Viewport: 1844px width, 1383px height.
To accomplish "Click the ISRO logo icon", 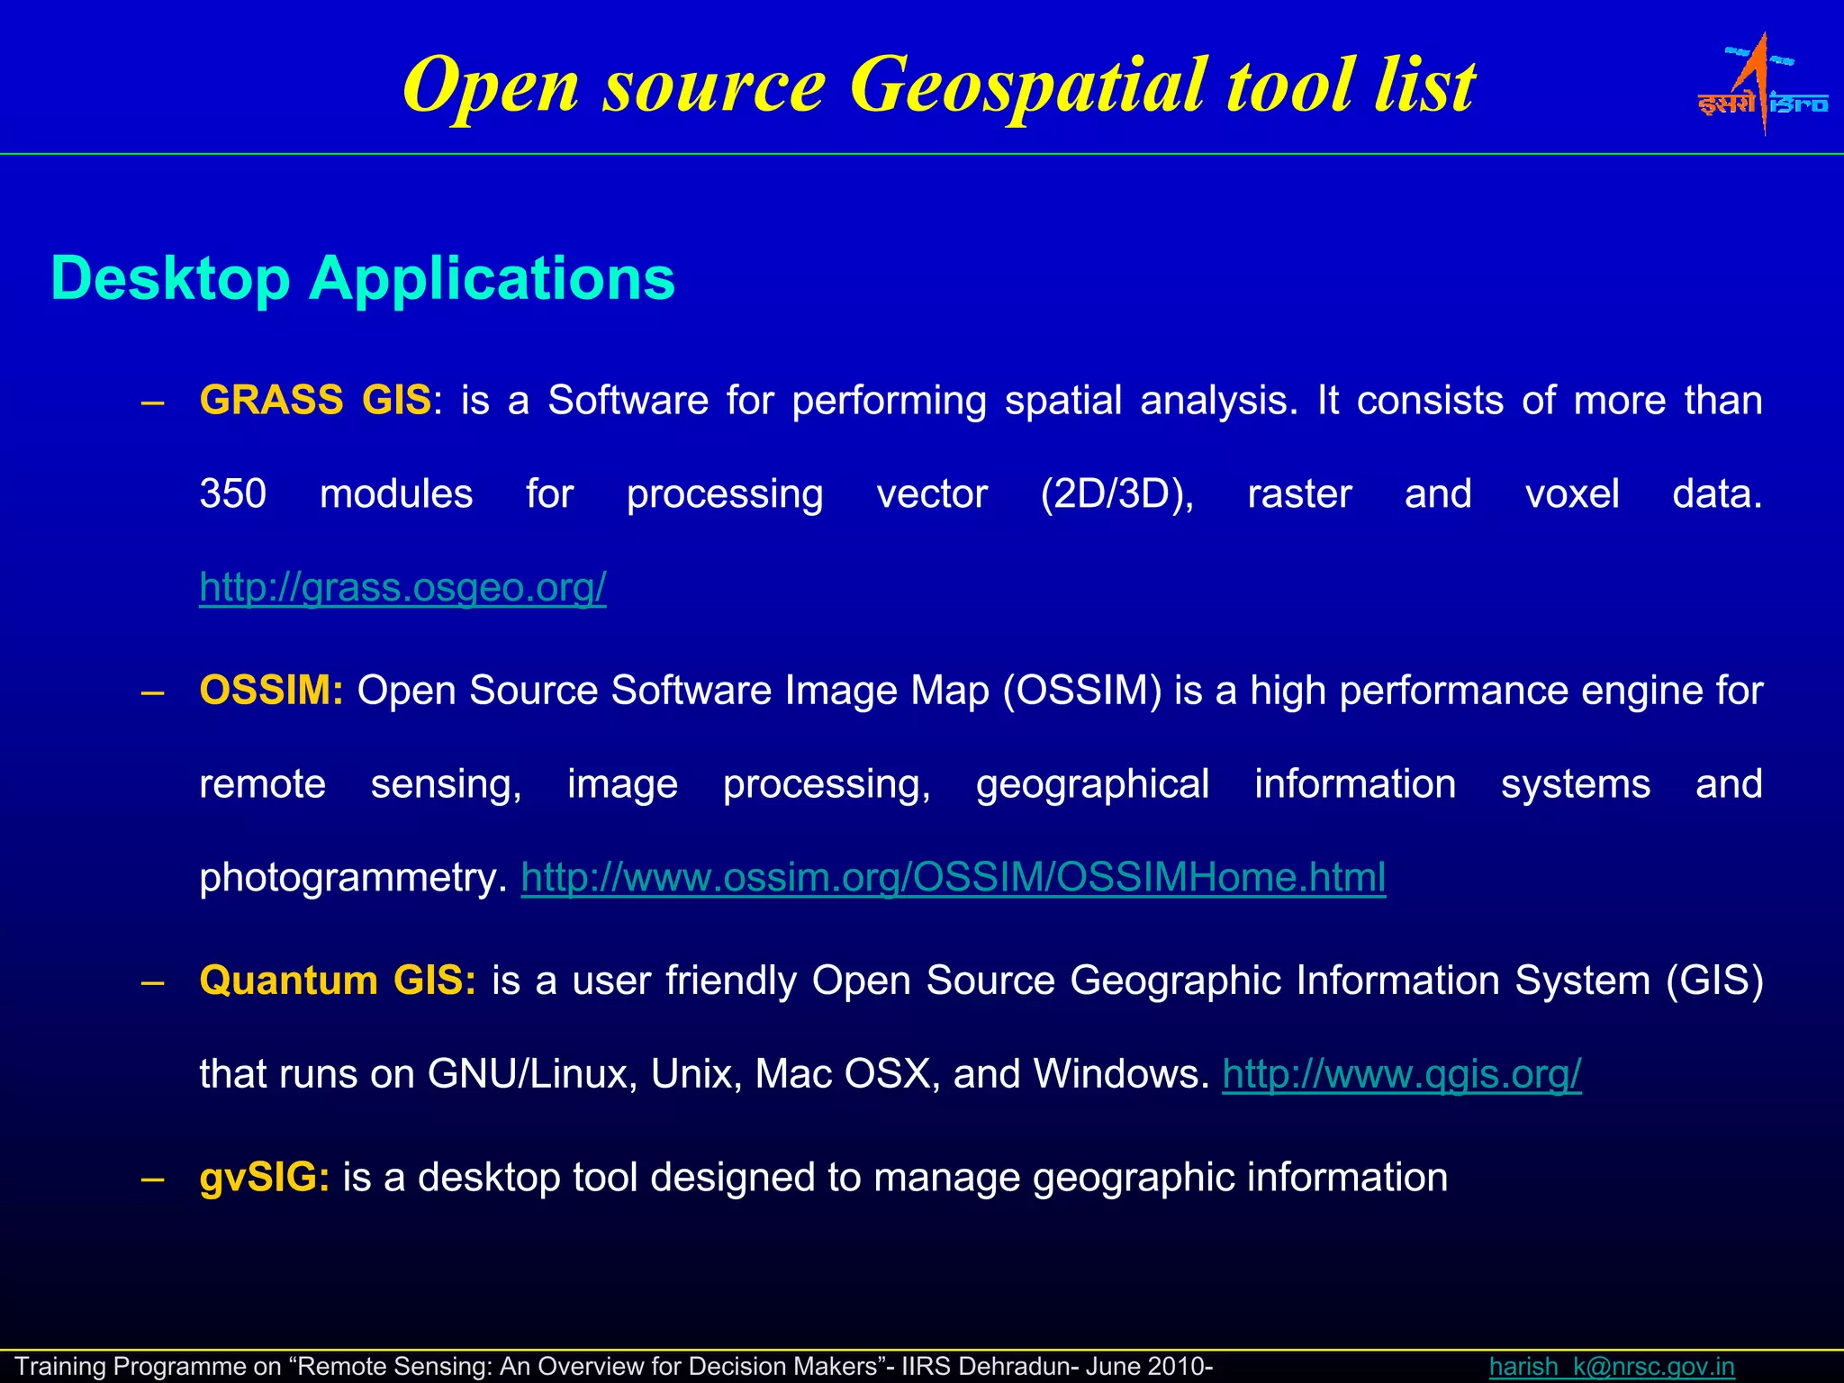I will tap(1762, 86).
